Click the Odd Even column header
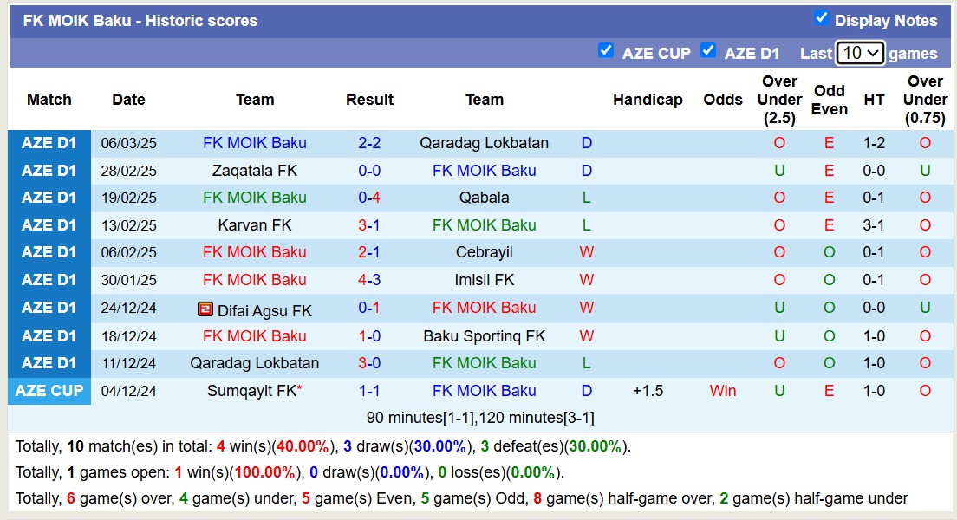957x520 pixels. click(829, 100)
